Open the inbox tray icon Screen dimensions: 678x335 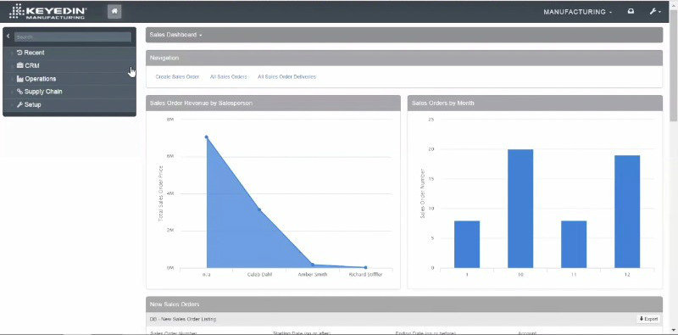pos(631,12)
